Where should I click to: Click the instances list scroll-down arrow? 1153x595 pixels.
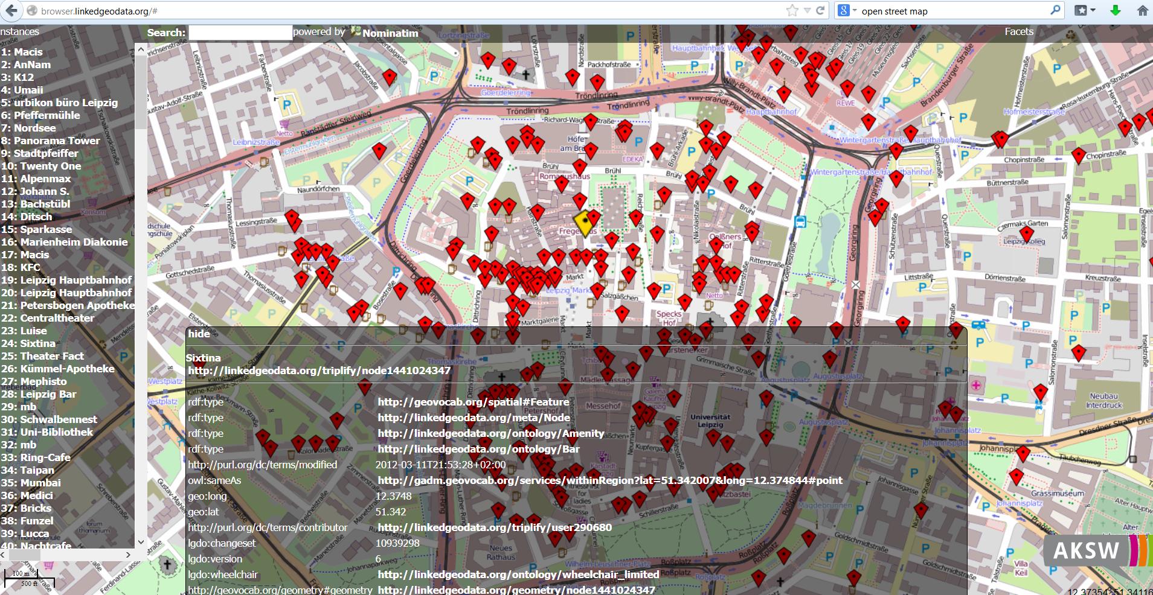[x=141, y=541]
